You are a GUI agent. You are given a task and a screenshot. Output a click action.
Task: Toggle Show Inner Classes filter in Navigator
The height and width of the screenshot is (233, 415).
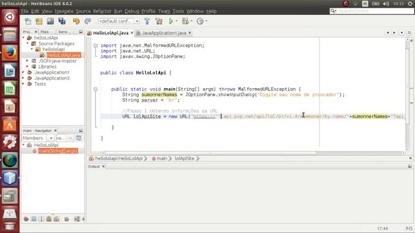[x=56, y=219]
